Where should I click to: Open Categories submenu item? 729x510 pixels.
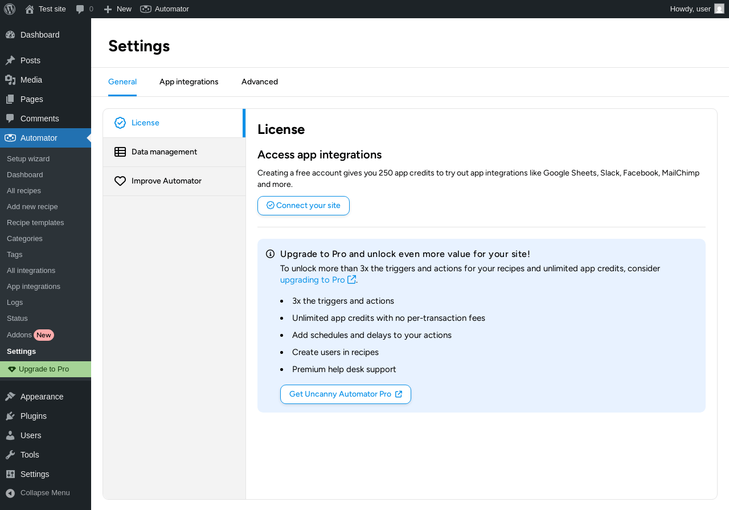coord(46,239)
